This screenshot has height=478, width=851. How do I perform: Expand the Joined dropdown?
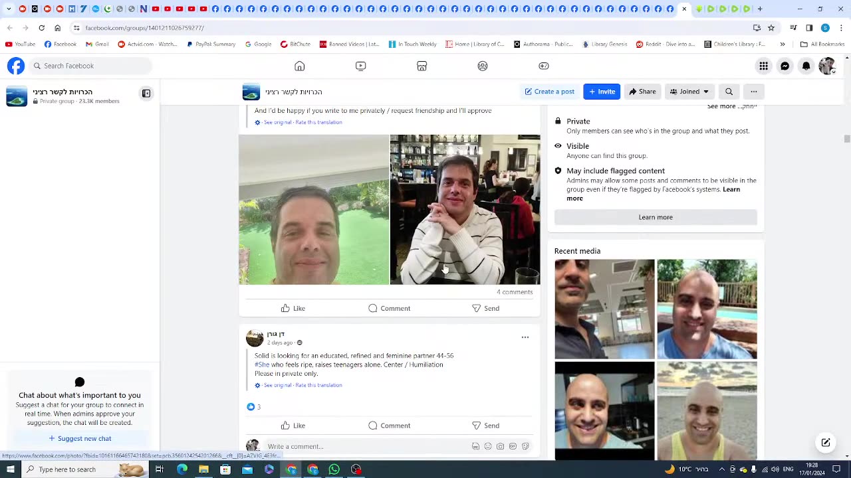click(x=689, y=92)
